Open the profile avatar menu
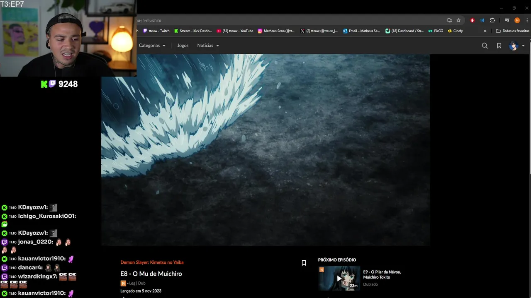 (516, 46)
